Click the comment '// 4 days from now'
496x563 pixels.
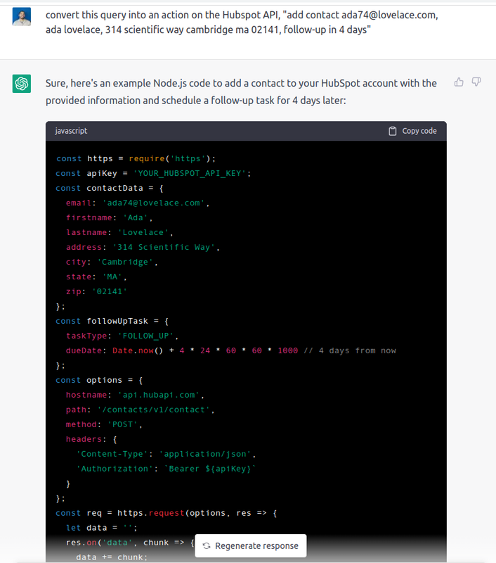(x=350, y=350)
